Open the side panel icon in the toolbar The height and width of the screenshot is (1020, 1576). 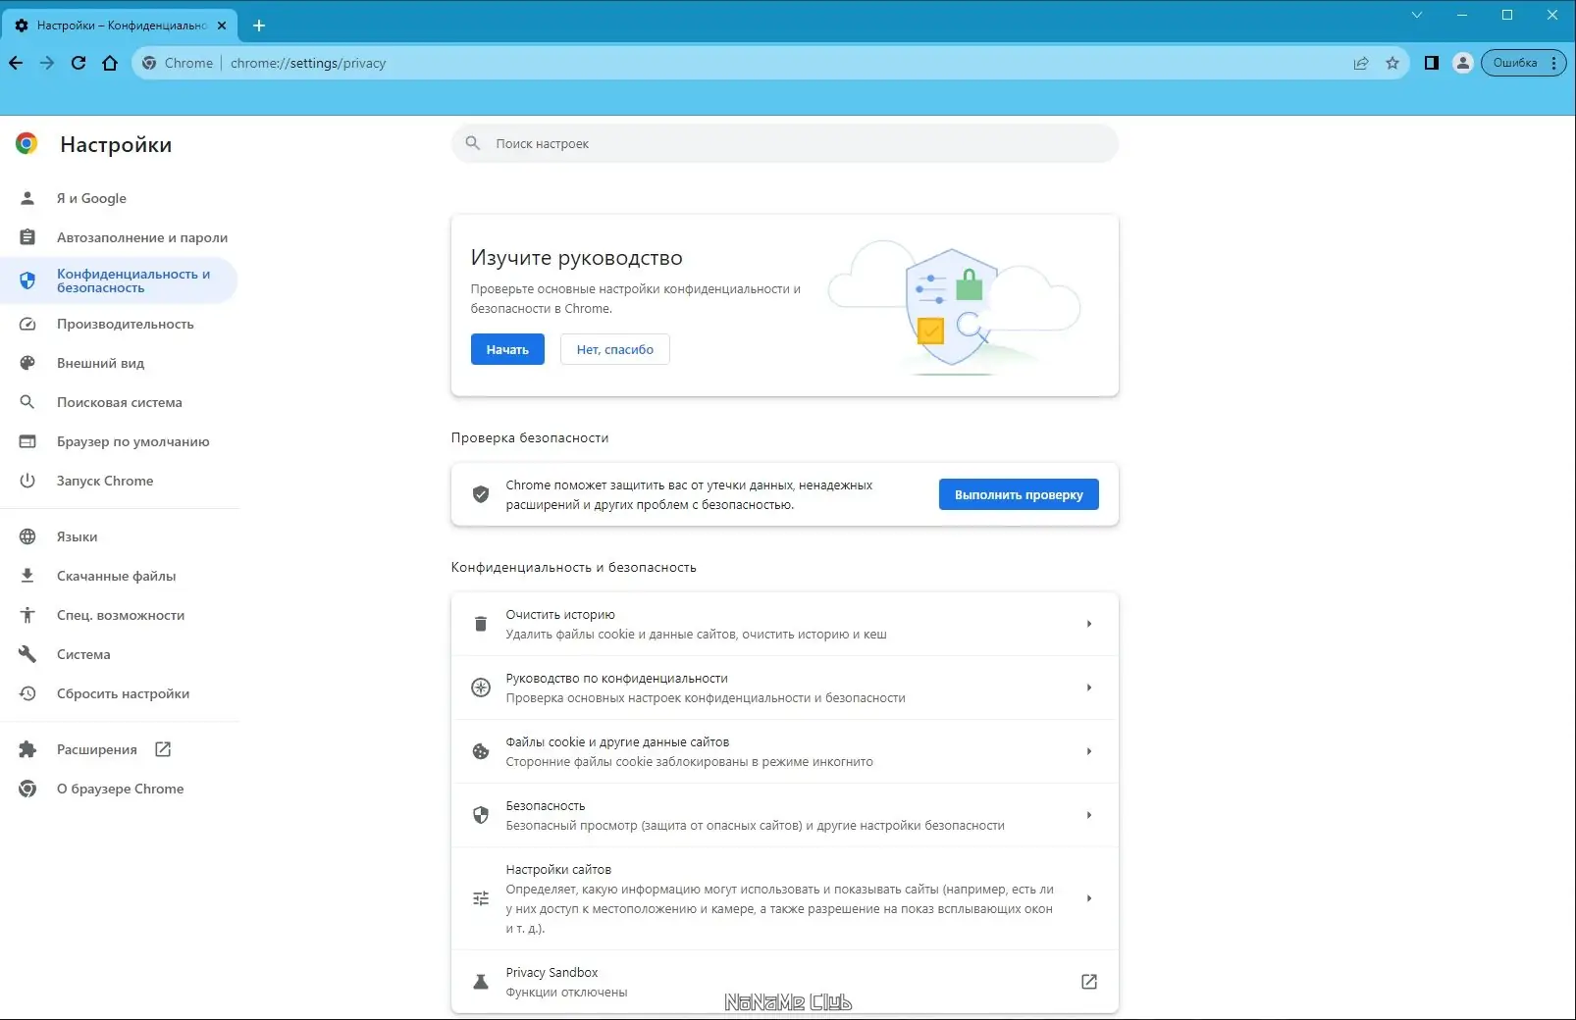(x=1431, y=62)
